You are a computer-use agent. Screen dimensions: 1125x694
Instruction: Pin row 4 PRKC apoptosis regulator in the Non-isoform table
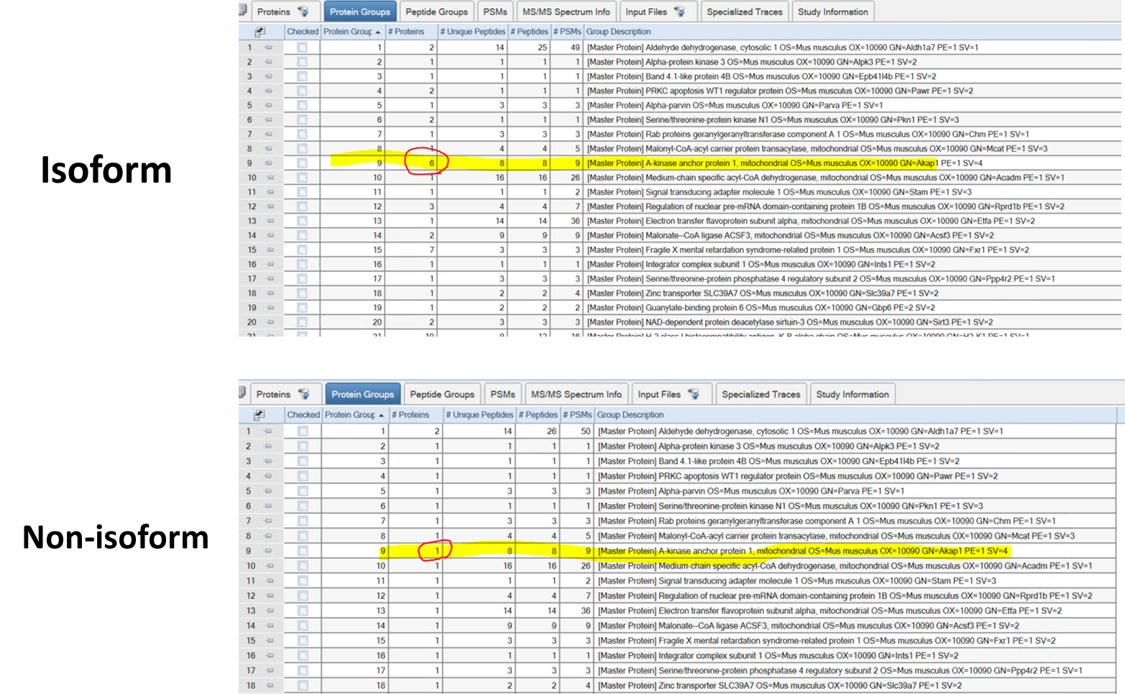coord(268,476)
